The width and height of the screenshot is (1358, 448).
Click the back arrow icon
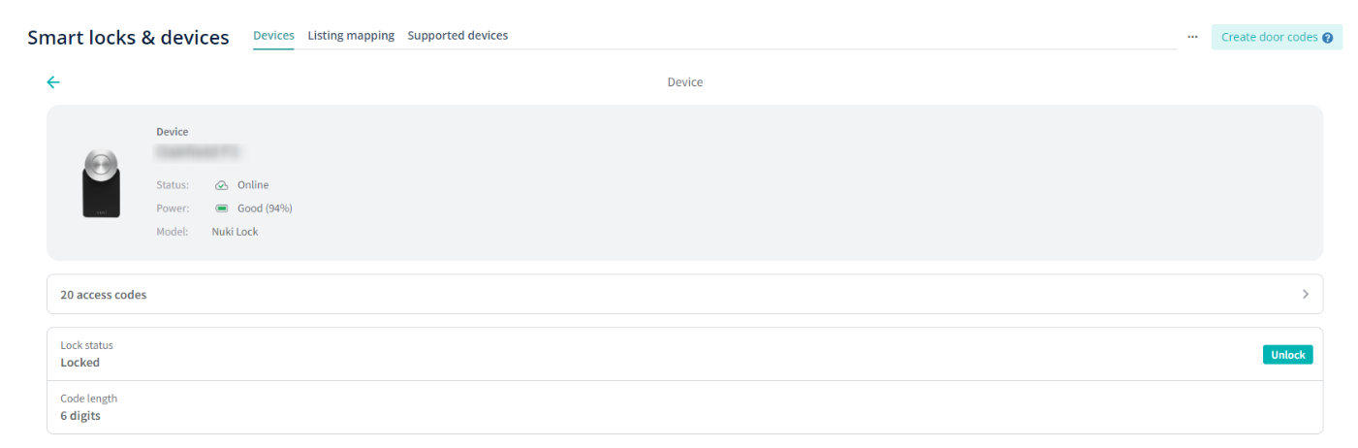tap(53, 82)
